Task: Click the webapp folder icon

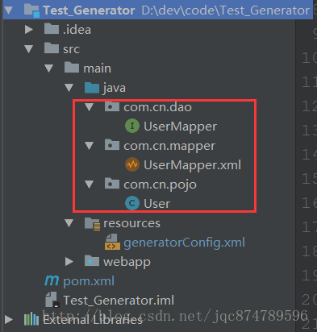Action: tap(92, 261)
